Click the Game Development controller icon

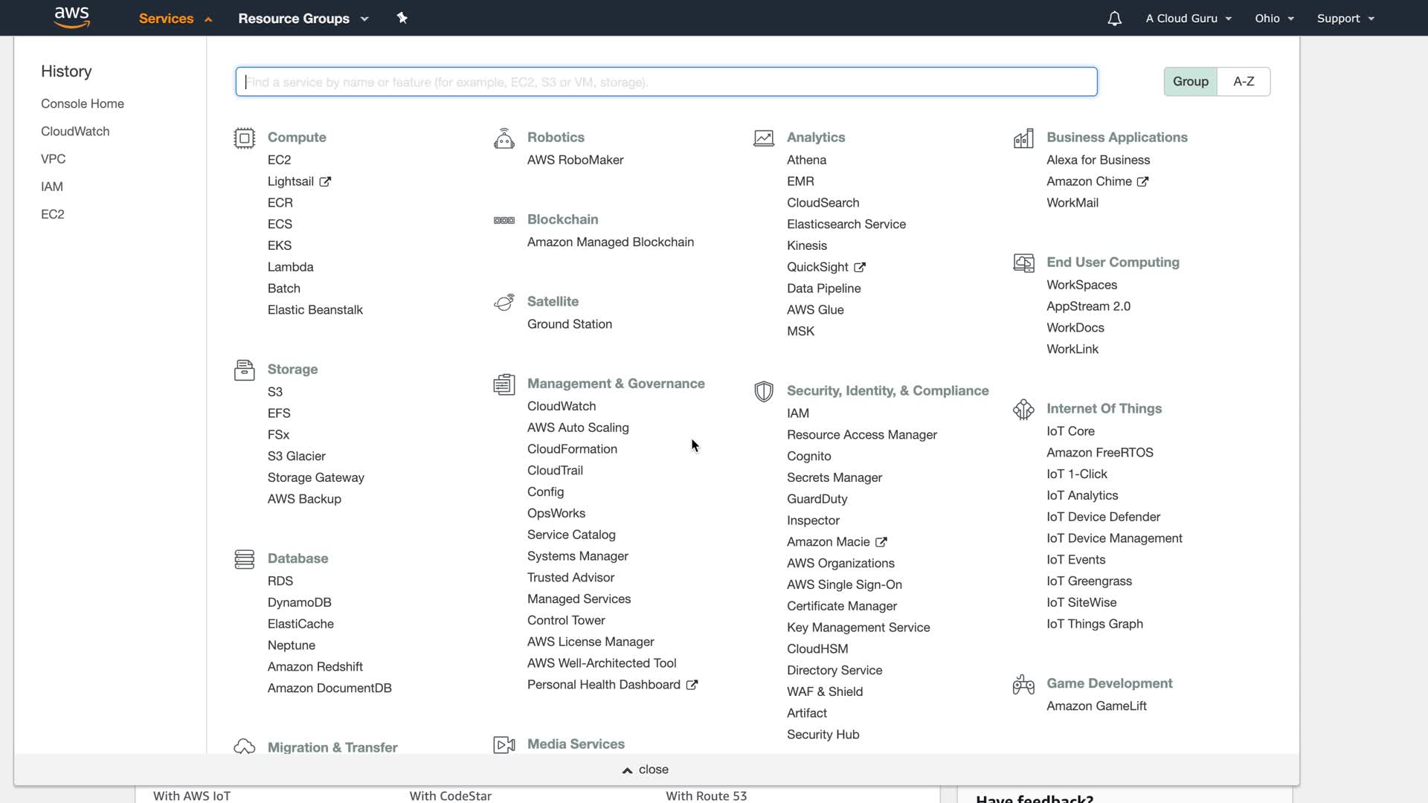pos(1023,684)
